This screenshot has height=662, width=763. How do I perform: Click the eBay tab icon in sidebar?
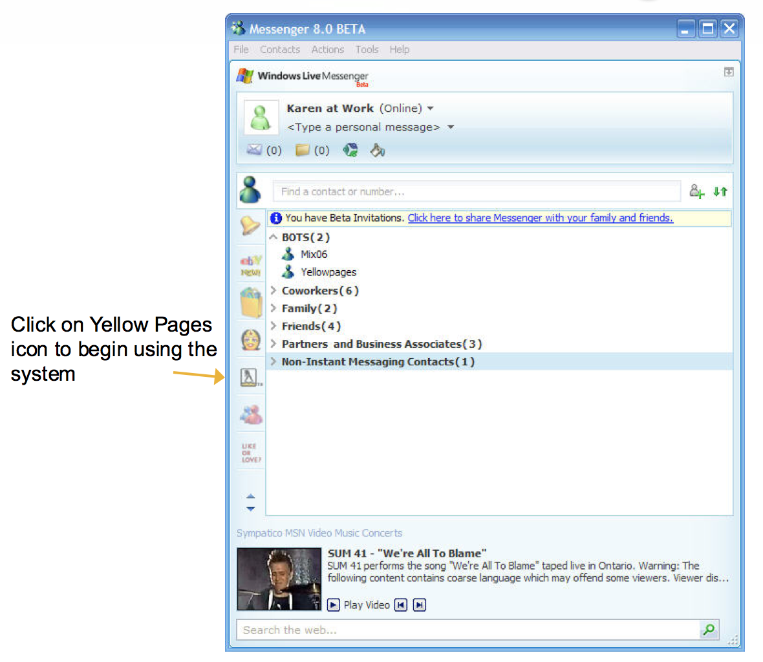coord(251,266)
